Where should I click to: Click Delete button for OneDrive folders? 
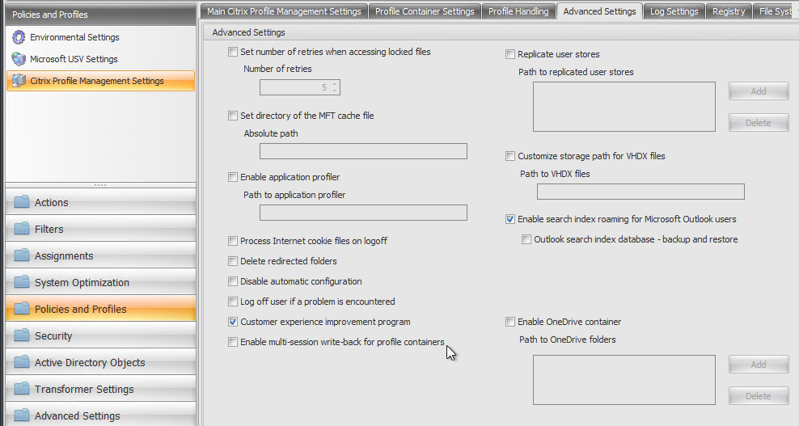pyautogui.click(x=759, y=396)
